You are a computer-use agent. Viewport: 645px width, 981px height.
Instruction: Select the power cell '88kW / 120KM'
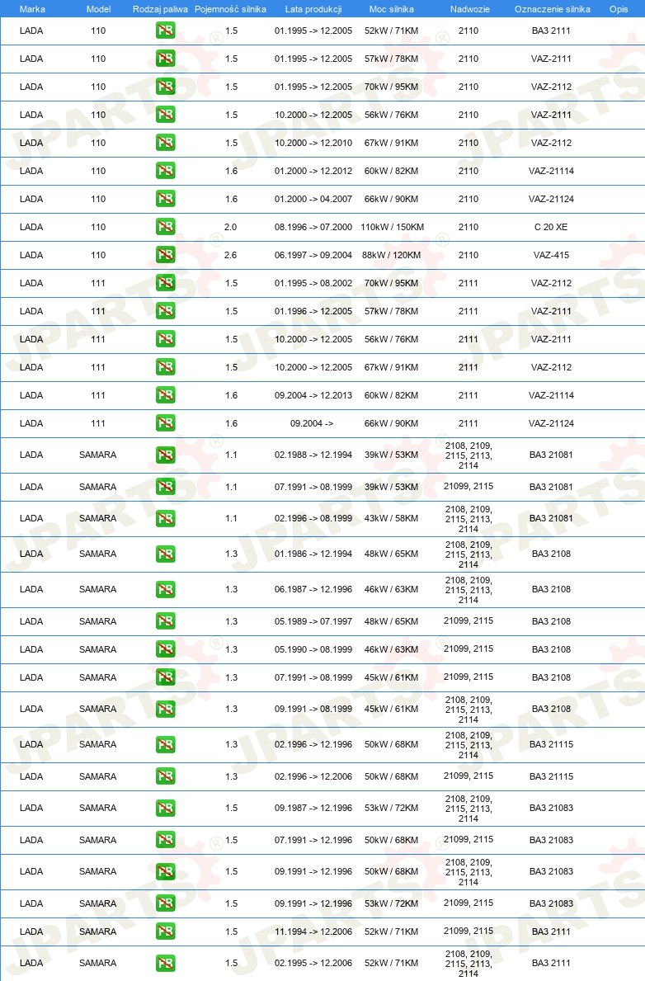(x=392, y=255)
